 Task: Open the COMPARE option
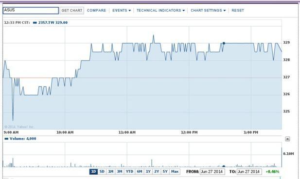tap(96, 10)
